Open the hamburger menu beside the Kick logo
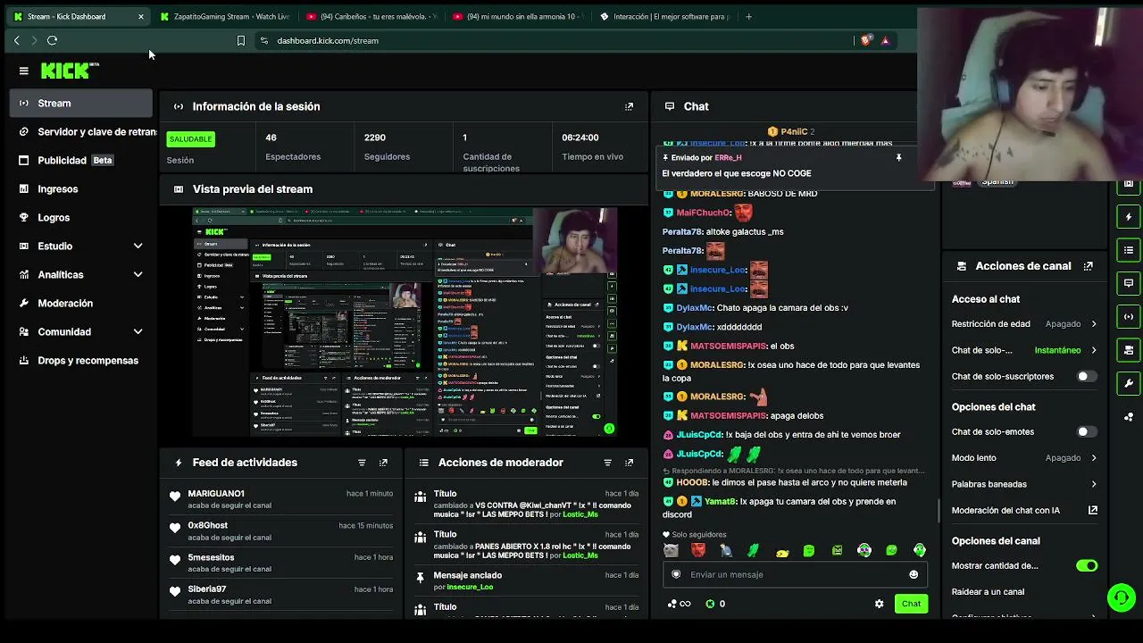This screenshot has width=1143, height=643. 24,71
